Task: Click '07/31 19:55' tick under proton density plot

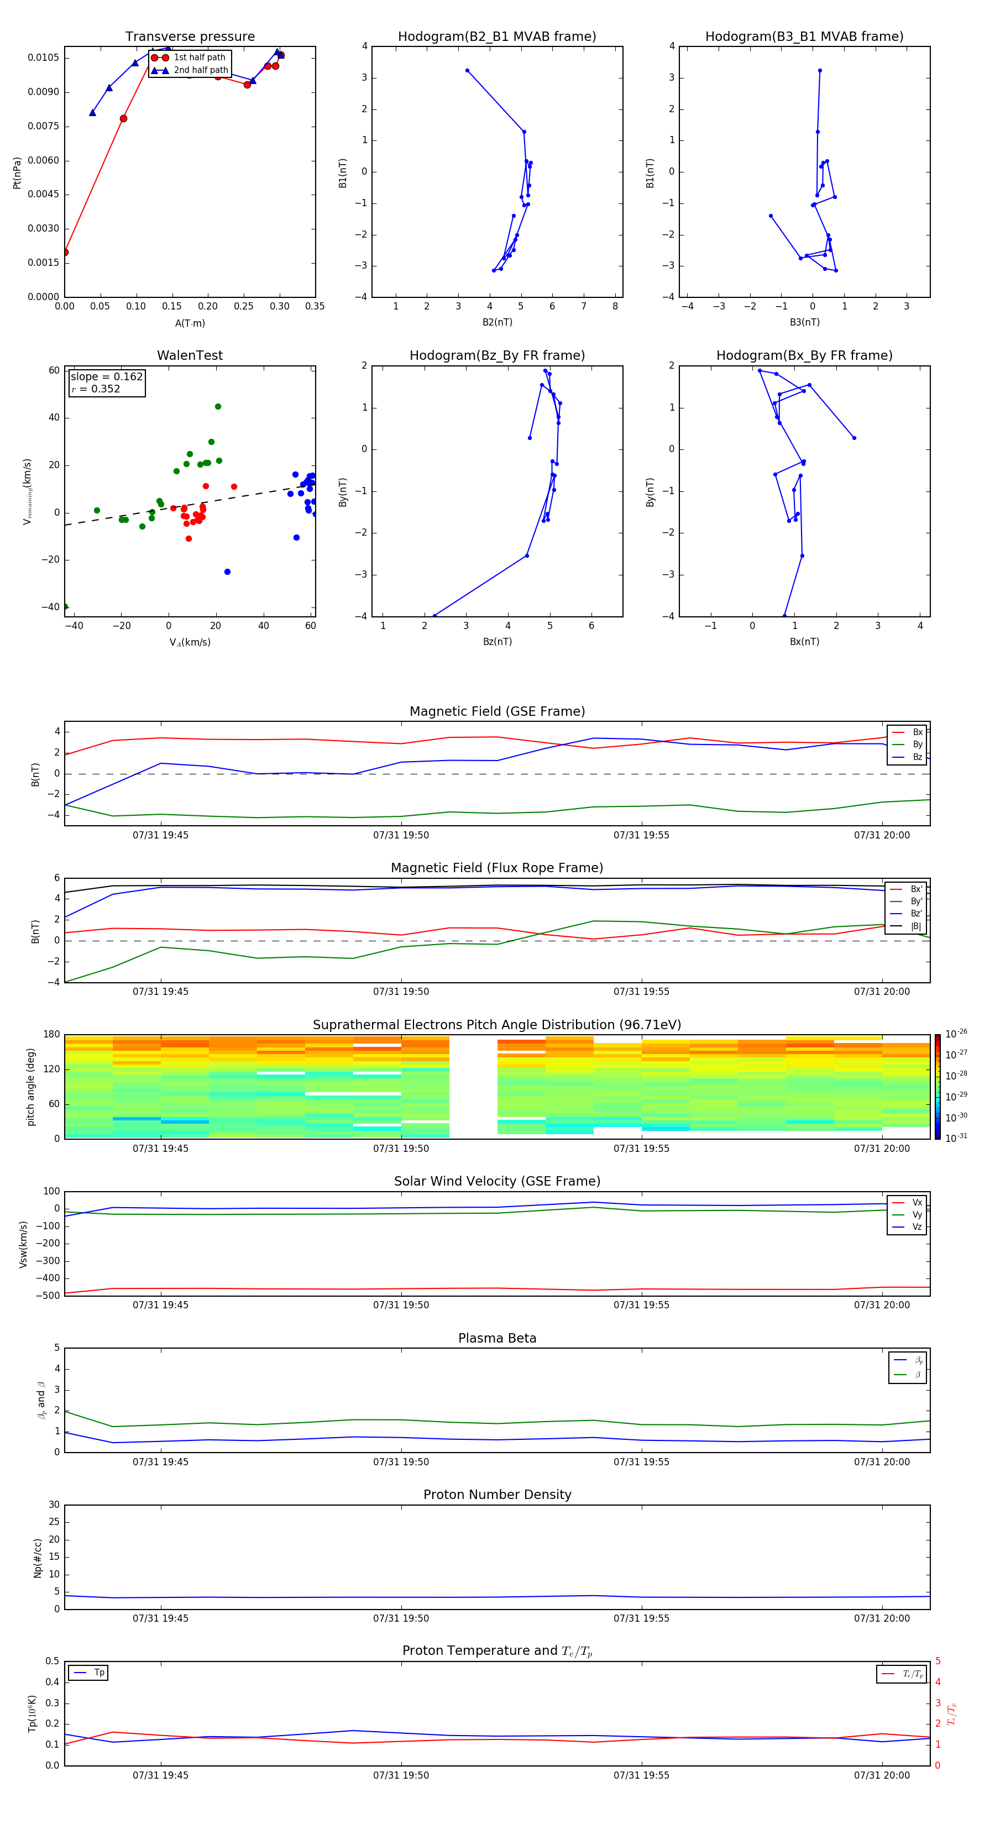Action: [x=642, y=1618]
